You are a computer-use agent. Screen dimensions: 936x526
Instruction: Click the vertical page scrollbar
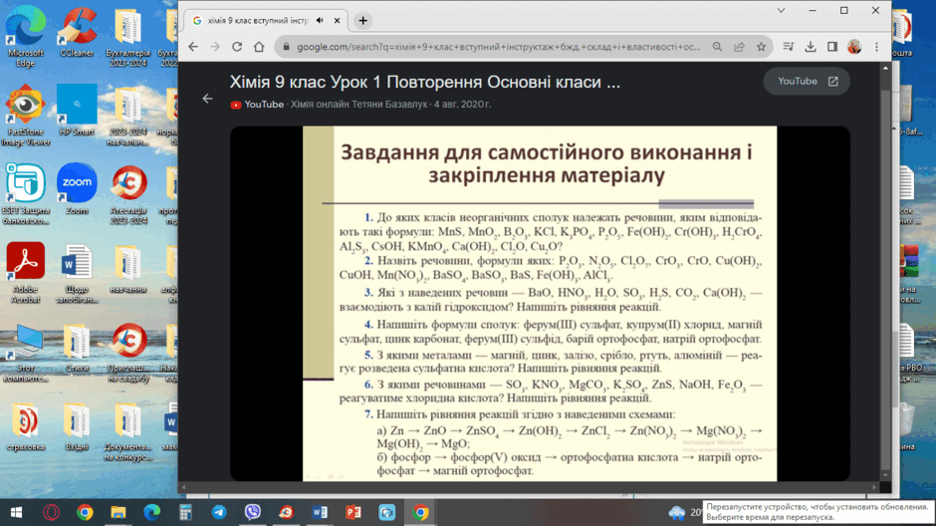click(886, 272)
